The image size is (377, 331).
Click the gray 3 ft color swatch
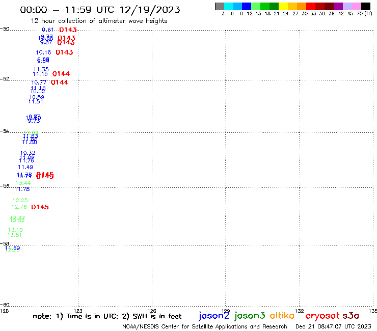pos(220,6)
